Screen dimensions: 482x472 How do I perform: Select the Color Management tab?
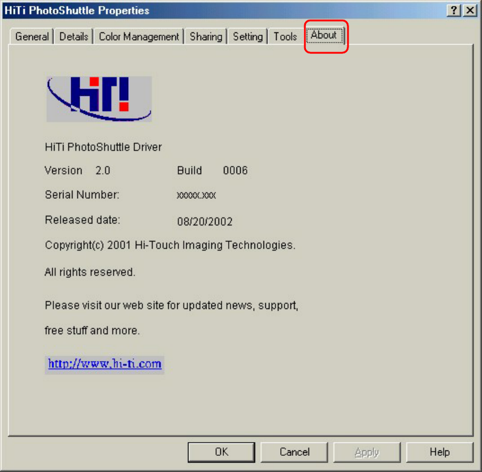[139, 37]
